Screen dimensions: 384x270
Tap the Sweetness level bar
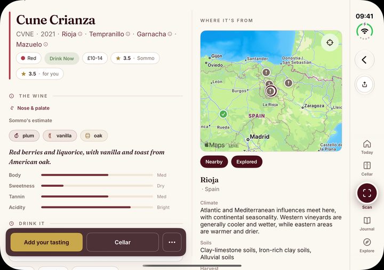coord(97,186)
